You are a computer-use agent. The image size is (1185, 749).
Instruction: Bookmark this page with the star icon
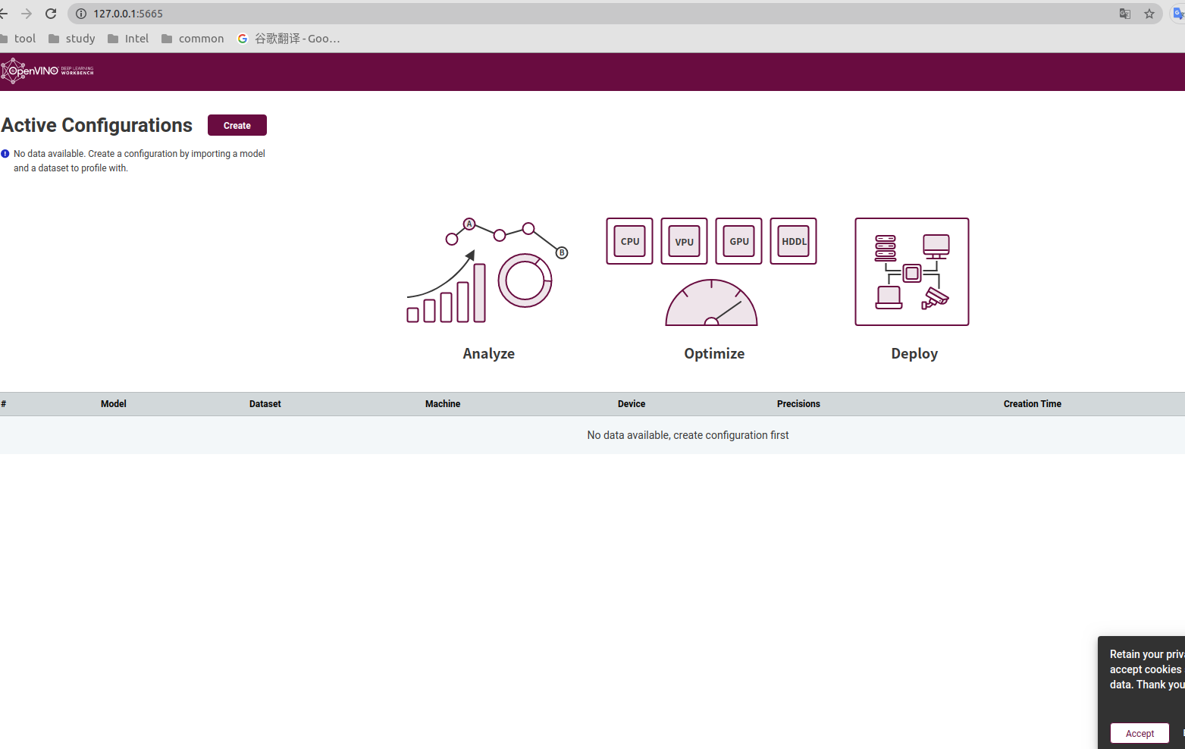pyautogui.click(x=1149, y=14)
